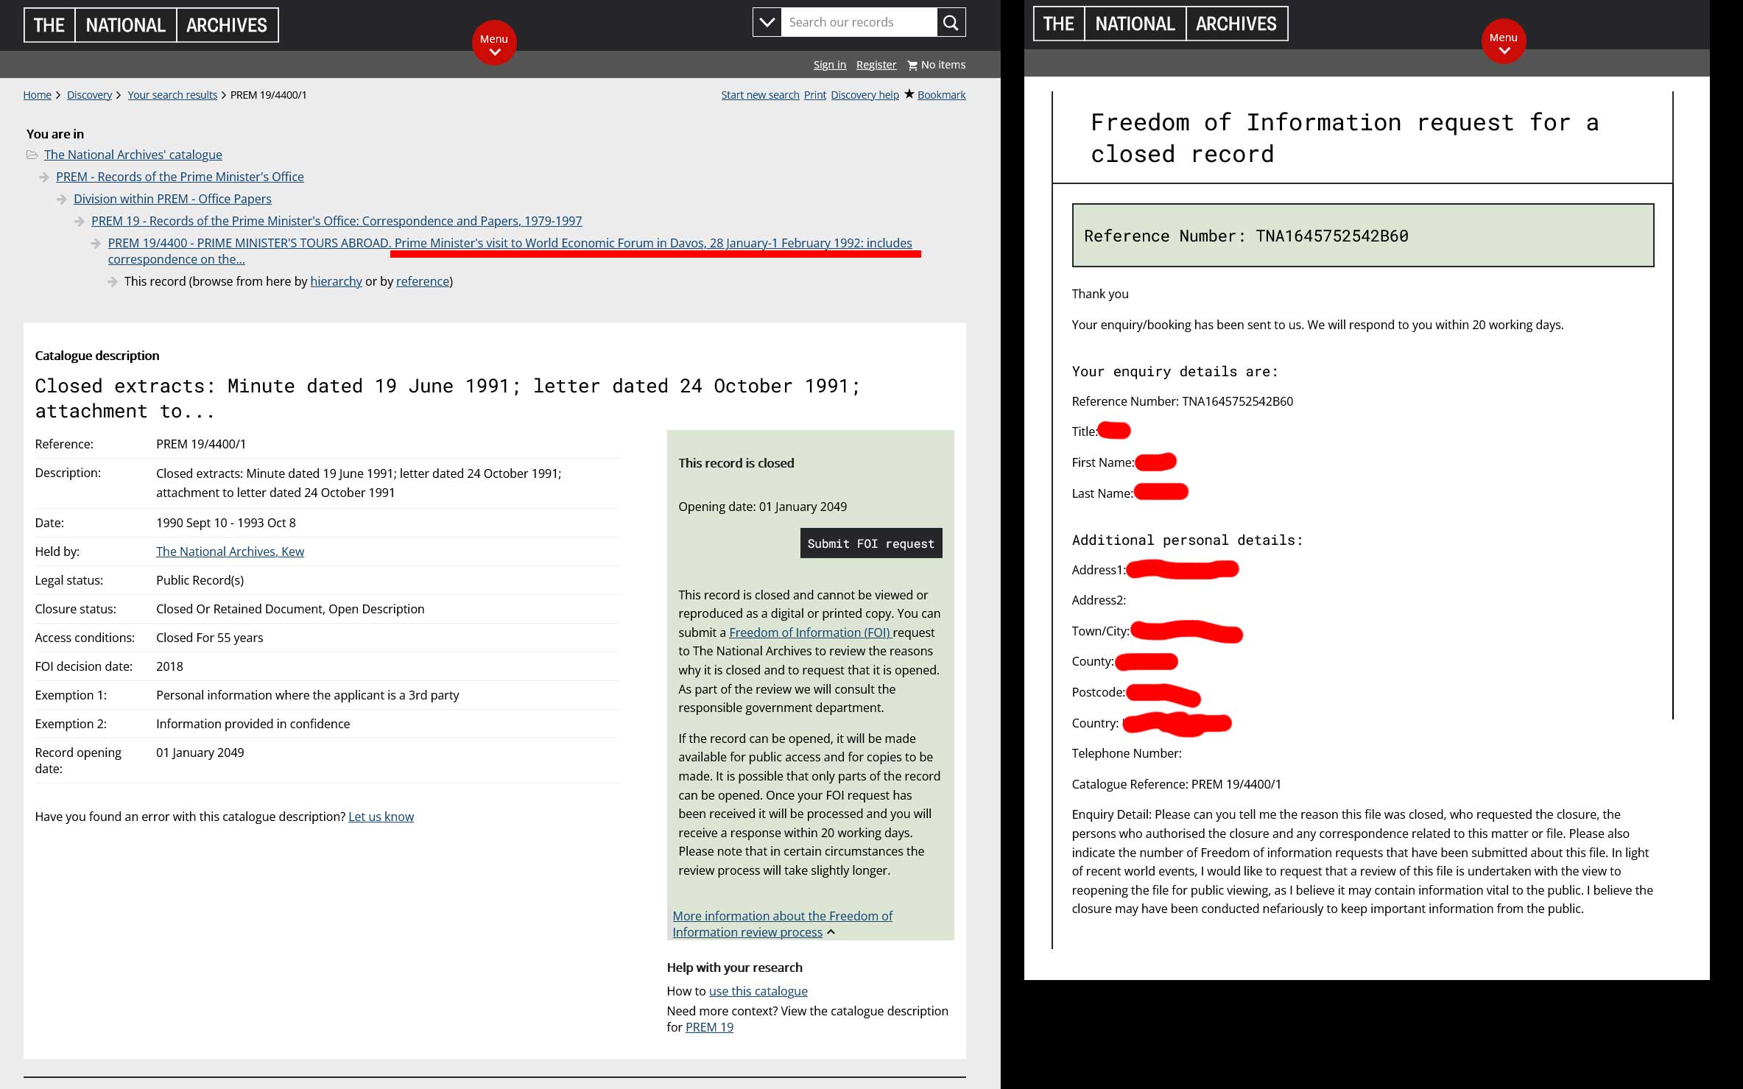Click the search magnifier icon in header
1743x1089 pixels.
(x=951, y=22)
